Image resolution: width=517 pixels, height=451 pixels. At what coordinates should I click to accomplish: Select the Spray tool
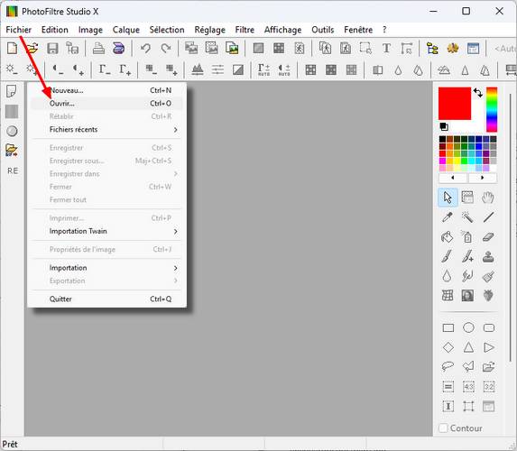click(467, 236)
